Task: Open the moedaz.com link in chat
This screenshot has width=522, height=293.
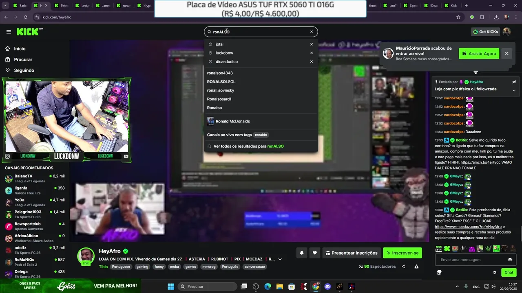Action: click(x=469, y=227)
